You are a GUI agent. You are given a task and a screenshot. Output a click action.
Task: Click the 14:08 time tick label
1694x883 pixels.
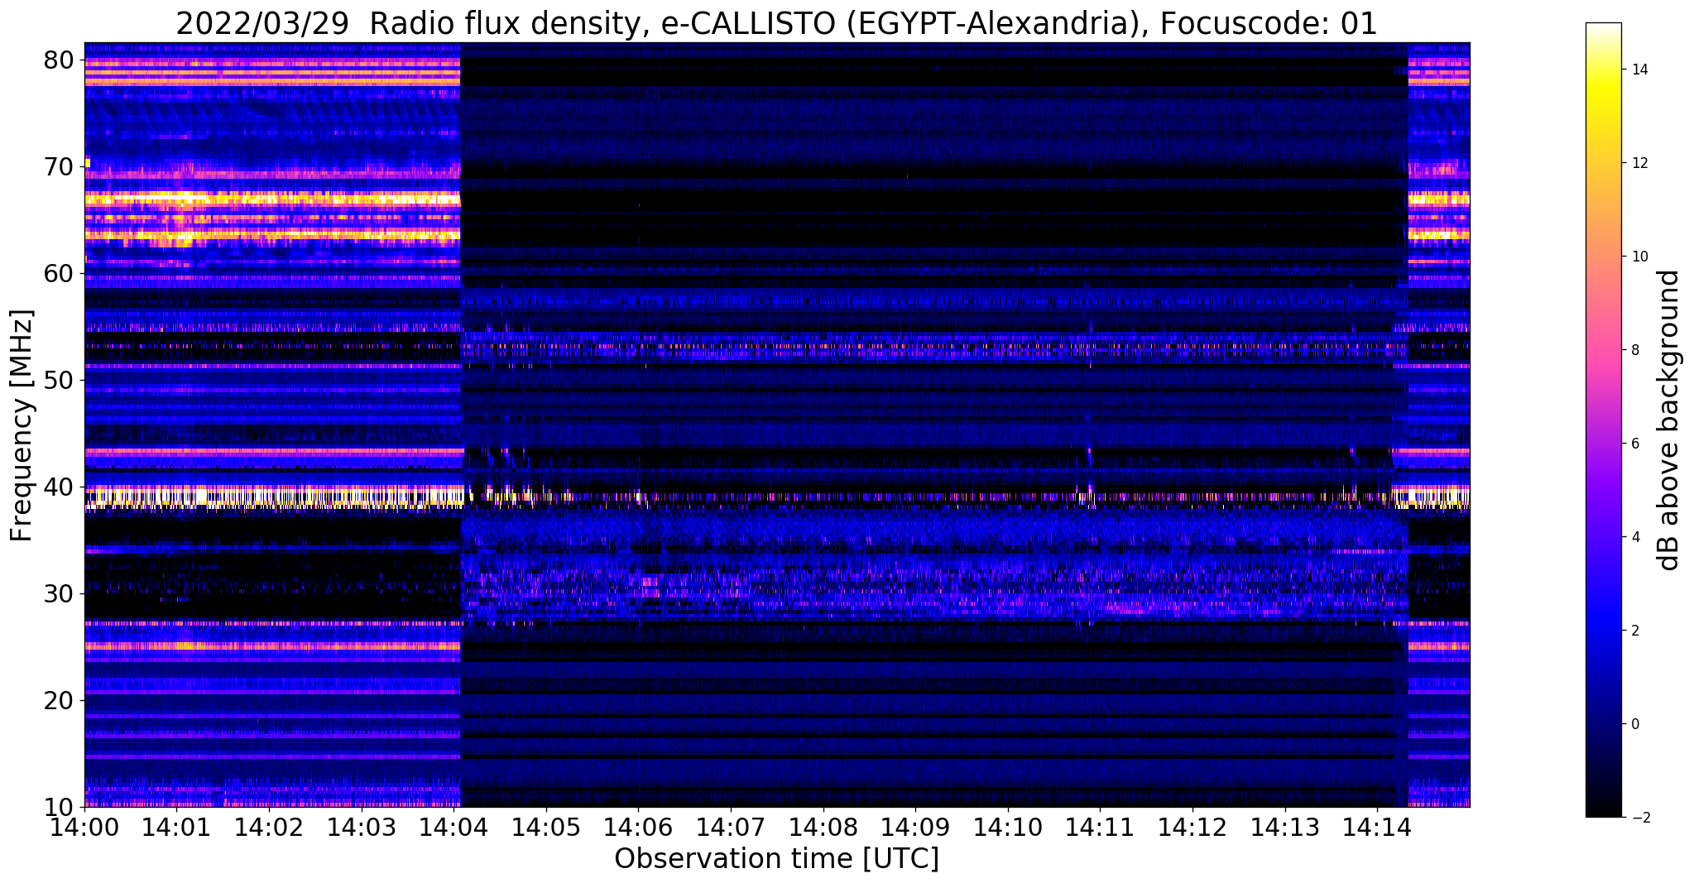[823, 827]
